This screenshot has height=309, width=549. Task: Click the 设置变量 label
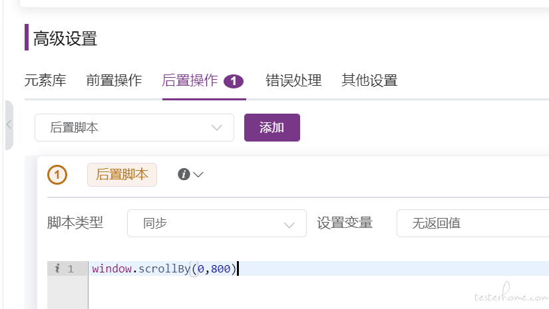345,223
